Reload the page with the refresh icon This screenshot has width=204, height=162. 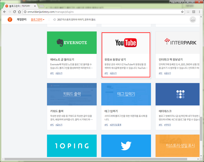(14, 12)
